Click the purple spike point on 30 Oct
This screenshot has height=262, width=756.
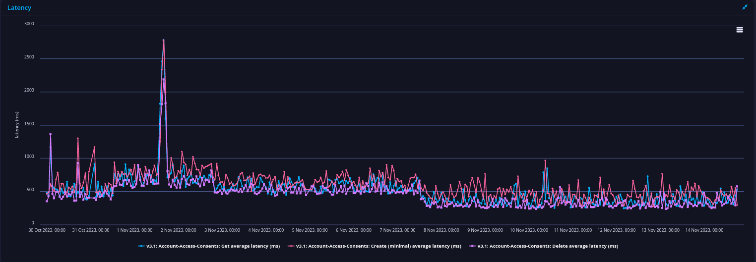point(50,134)
